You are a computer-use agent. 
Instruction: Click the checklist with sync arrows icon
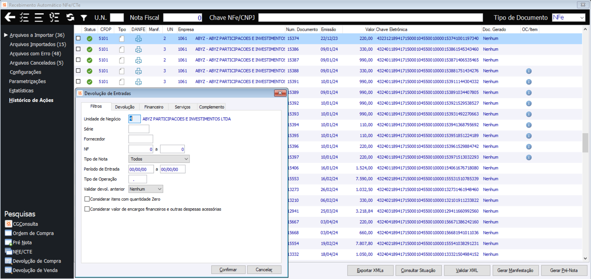coord(54,17)
